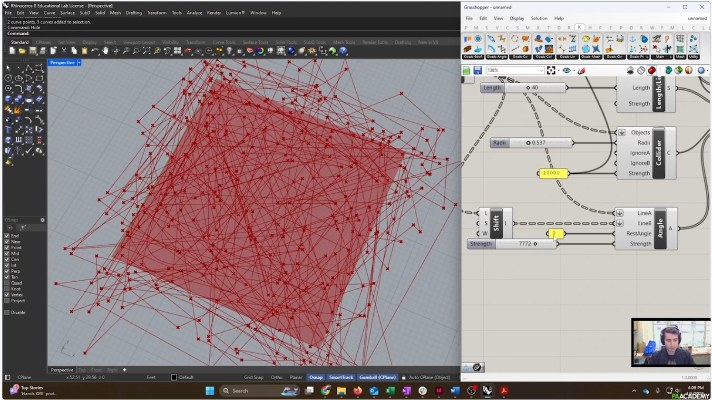Enable the Quad osnap checkbox
This screenshot has height=400, width=712.
[7, 283]
